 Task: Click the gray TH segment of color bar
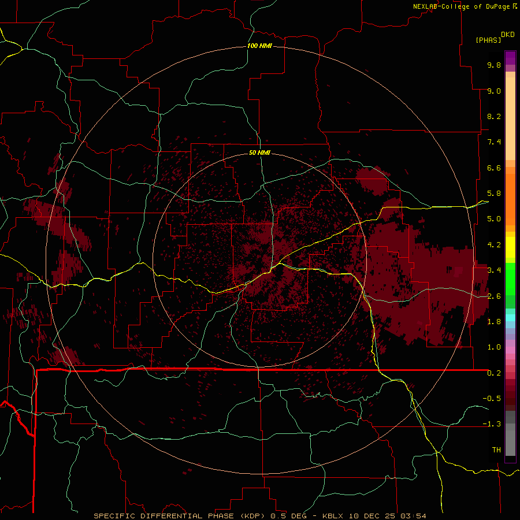click(510, 443)
